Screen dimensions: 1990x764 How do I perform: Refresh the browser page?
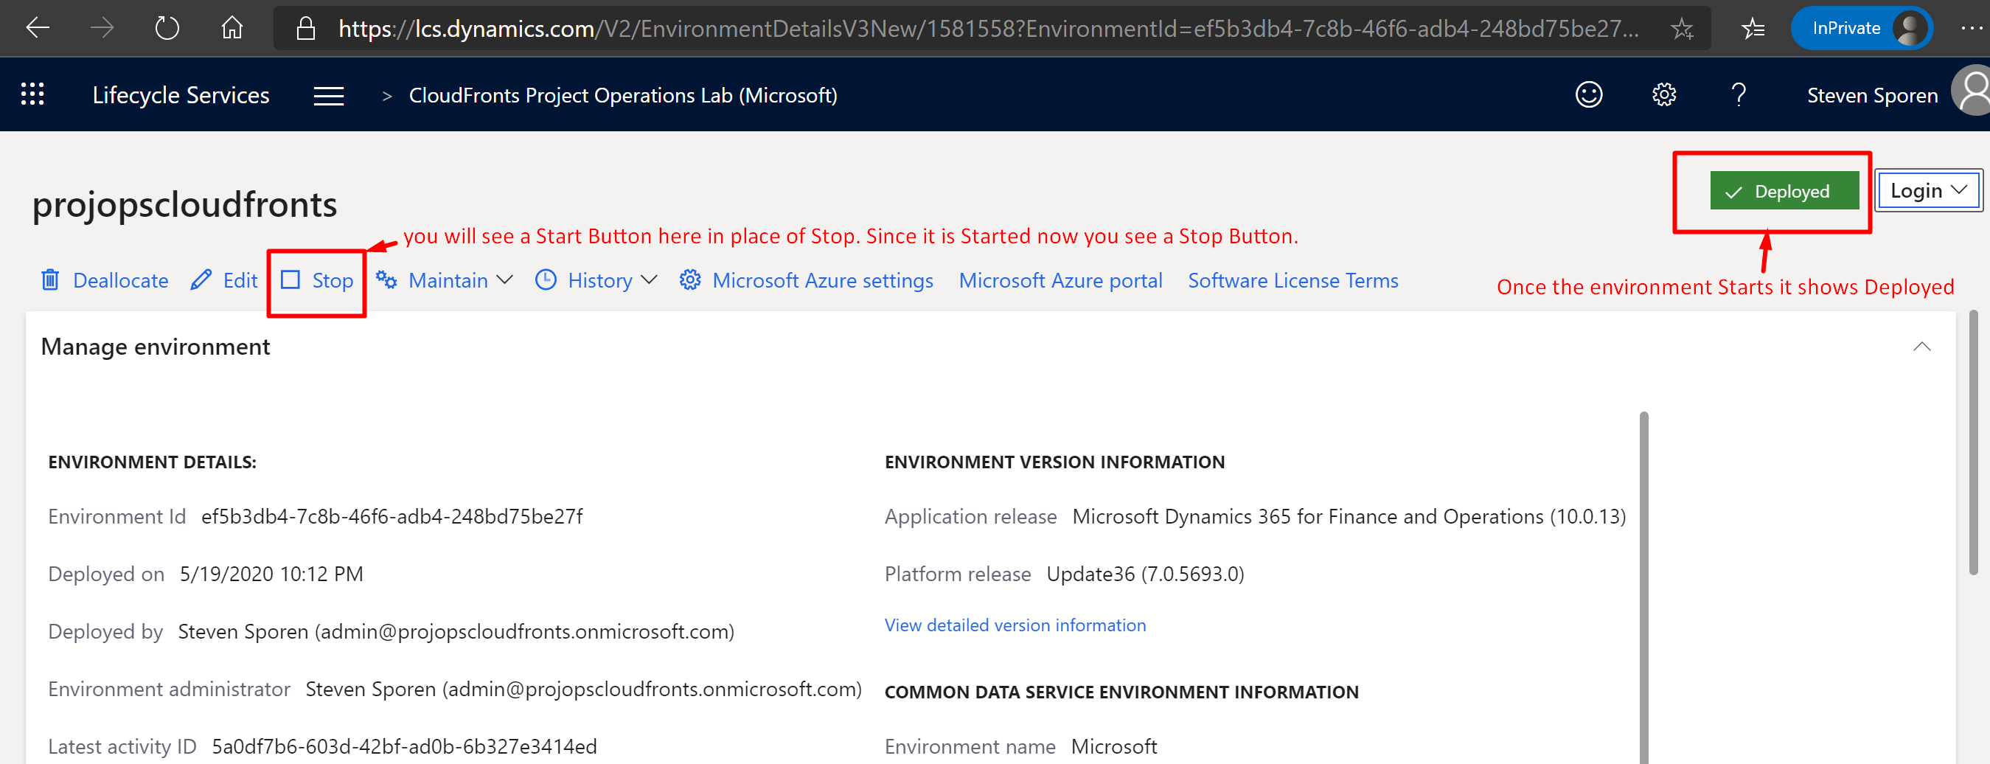click(167, 29)
